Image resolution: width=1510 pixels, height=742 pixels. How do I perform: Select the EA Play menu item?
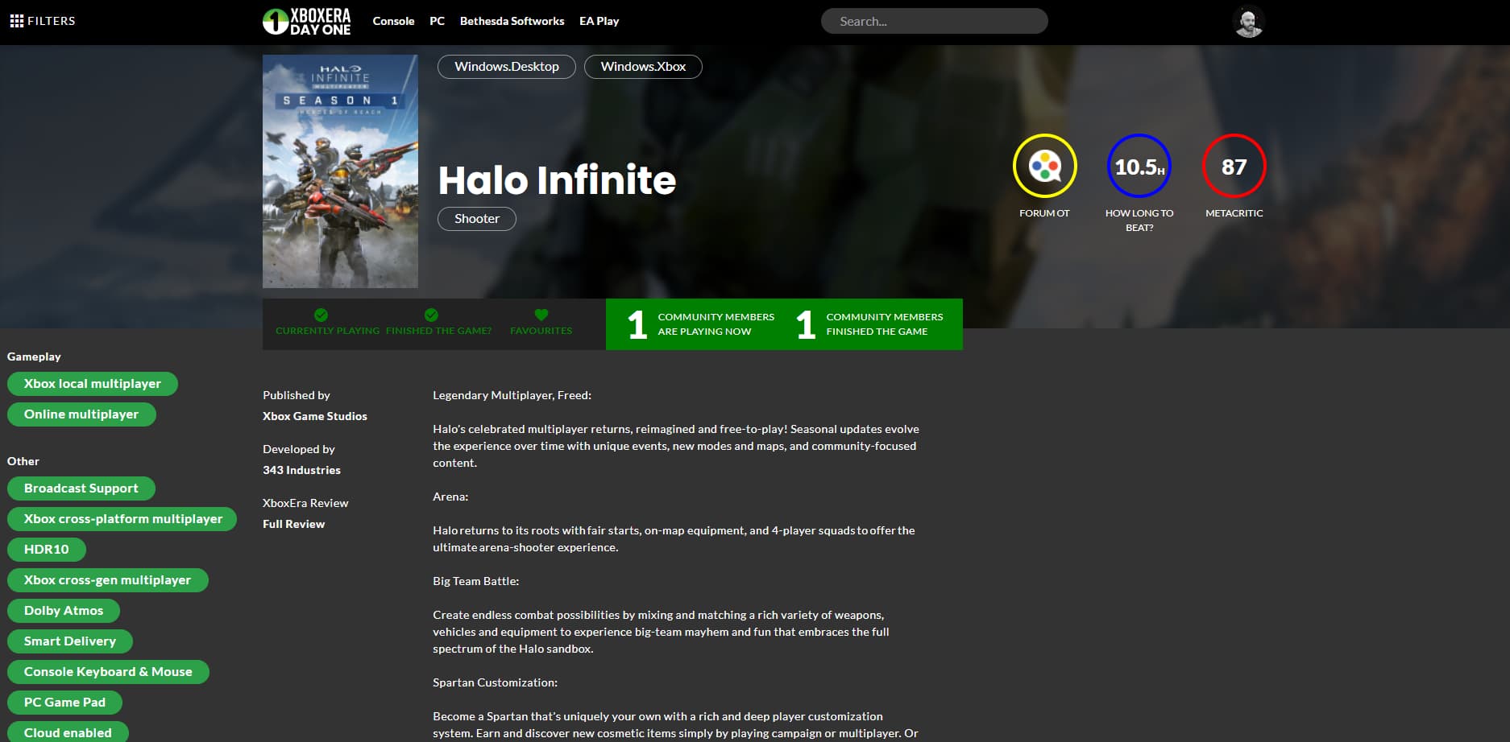click(x=599, y=22)
